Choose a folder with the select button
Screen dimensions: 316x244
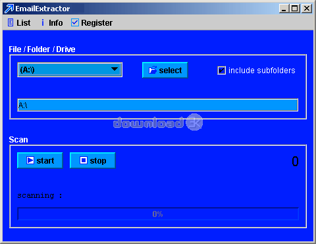(x=165, y=70)
